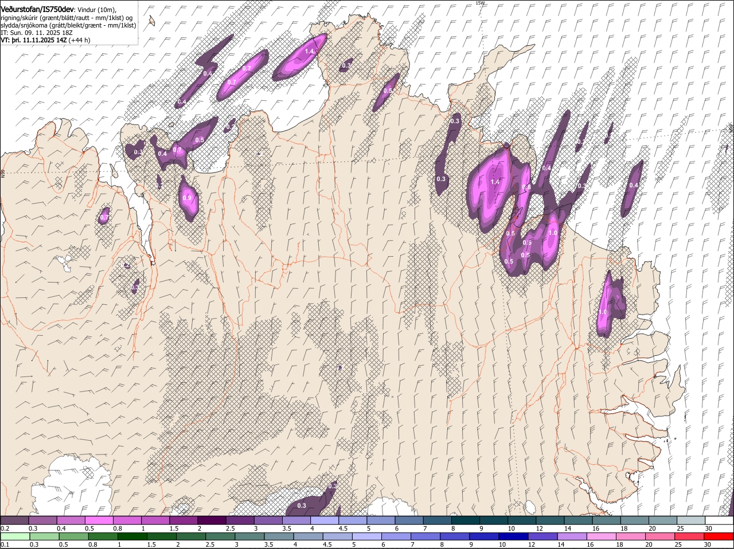Viewport: 734px width, 549px height.
Task: Pick the rain legend swatch between 2 and 2.5
Action: (x=191, y=536)
